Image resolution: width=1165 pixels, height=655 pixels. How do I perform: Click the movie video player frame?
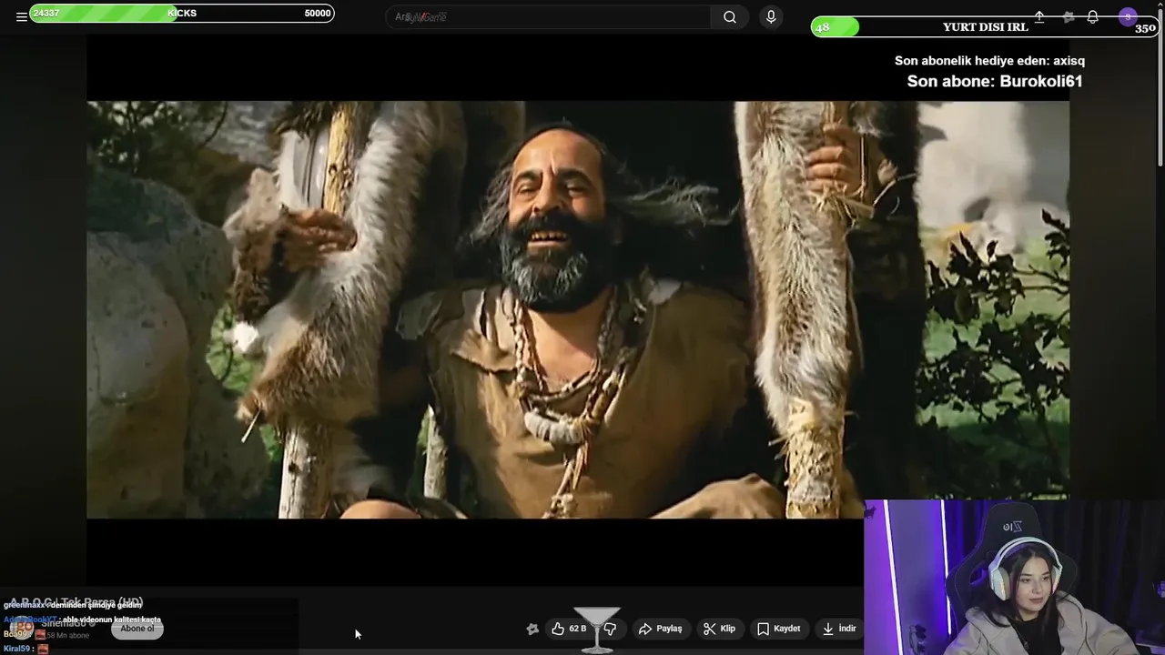(578, 309)
